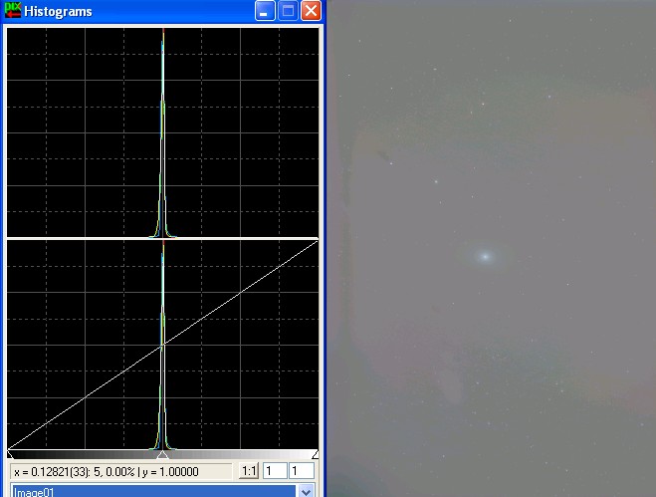This screenshot has height=497, width=656.
Task: Click the 1:1 zoom button
Action: 249,471
